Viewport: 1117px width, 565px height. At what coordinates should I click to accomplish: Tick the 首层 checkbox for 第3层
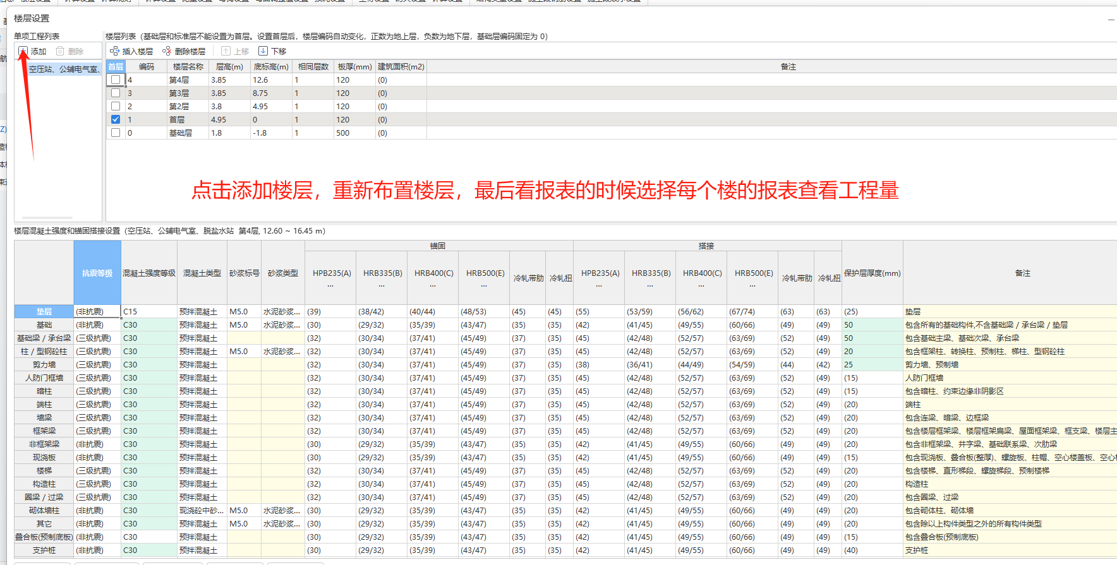pos(116,93)
